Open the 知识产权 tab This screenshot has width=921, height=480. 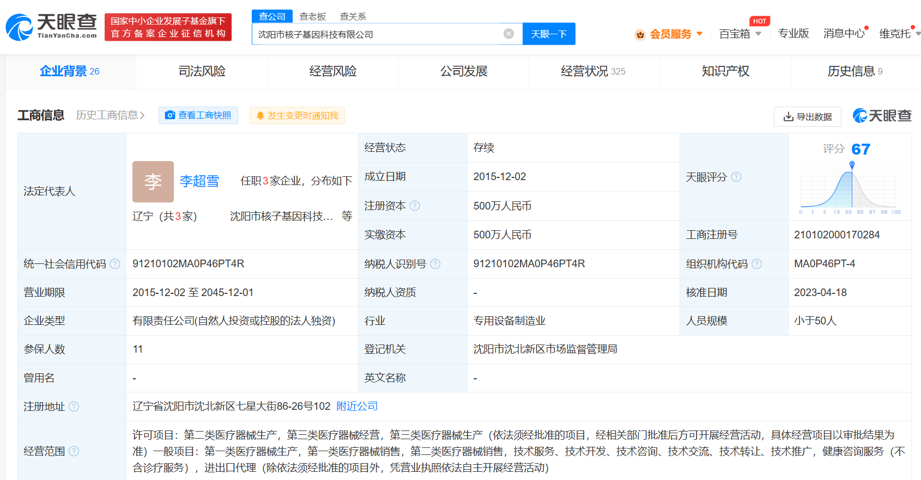click(x=725, y=71)
